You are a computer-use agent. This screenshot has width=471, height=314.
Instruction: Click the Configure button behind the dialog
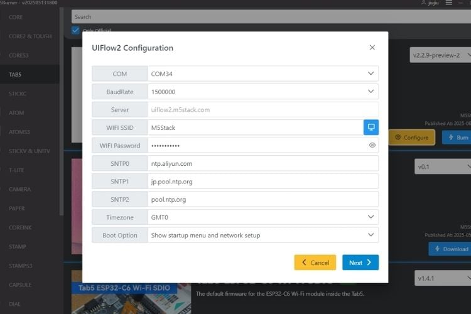[412, 138]
